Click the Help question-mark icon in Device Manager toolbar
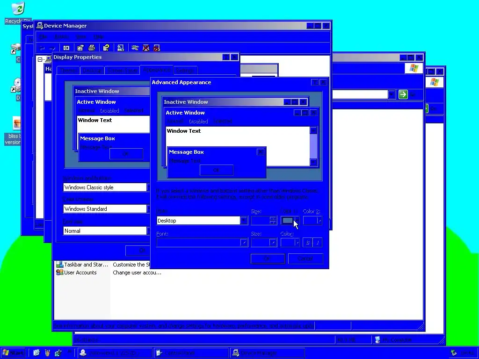 [x=106, y=48]
